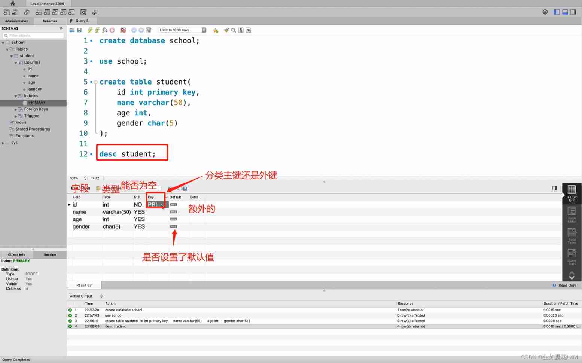
Task: Open the object inspector icon in top toolbar
Action: tap(27, 12)
